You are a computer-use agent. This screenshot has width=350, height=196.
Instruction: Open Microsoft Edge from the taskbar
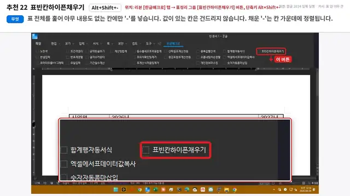187,189
